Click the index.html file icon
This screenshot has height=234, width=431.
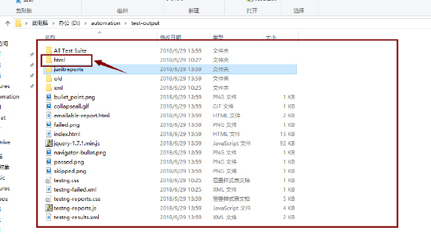coord(49,134)
